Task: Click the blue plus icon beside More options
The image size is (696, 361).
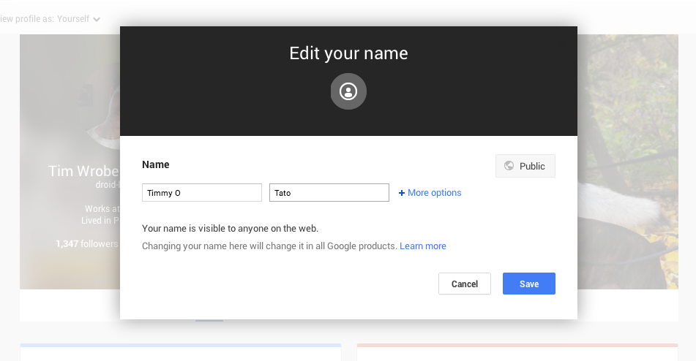Action: coord(402,193)
